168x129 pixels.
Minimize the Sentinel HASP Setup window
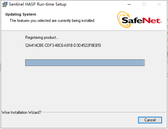point(129,4)
